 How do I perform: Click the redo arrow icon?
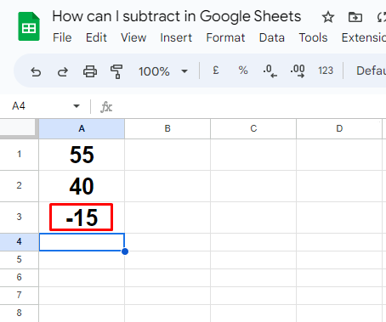coord(63,72)
